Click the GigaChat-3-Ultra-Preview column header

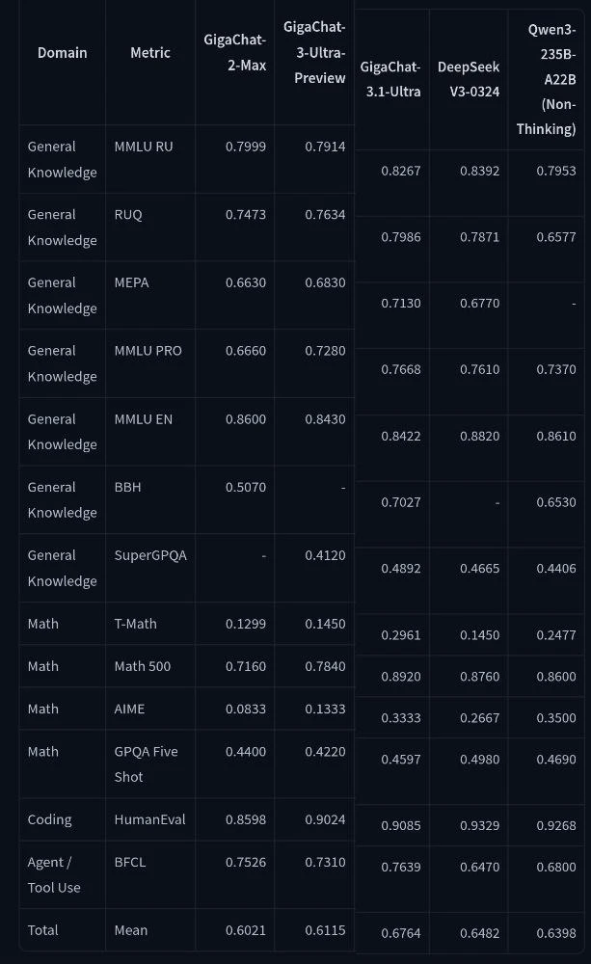click(x=314, y=53)
